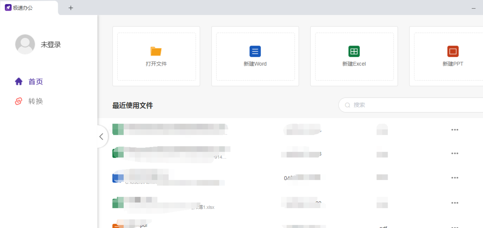
Task: Click the 极速办公 rocket app icon
Action: [8, 7]
